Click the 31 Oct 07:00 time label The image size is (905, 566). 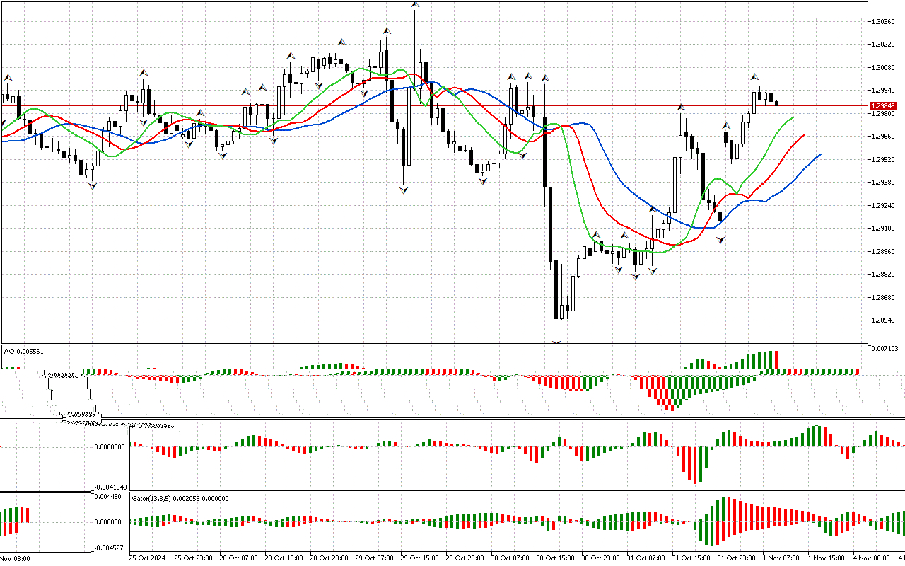coord(646,558)
